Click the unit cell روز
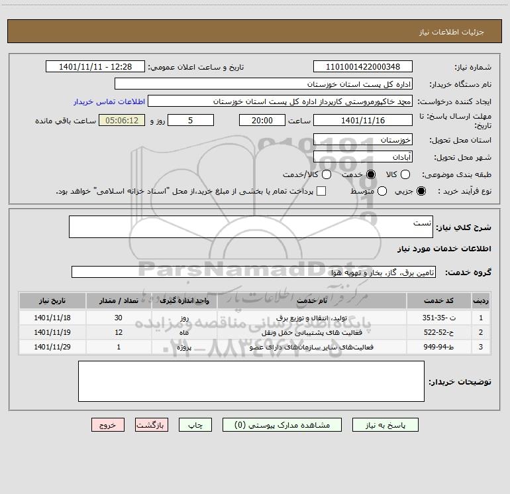The width and height of the screenshot is (510, 494). [x=184, y=318]
